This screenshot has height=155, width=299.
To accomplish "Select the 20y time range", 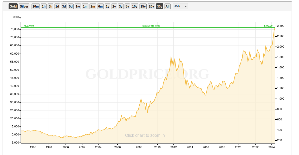I will click(151, 7).
